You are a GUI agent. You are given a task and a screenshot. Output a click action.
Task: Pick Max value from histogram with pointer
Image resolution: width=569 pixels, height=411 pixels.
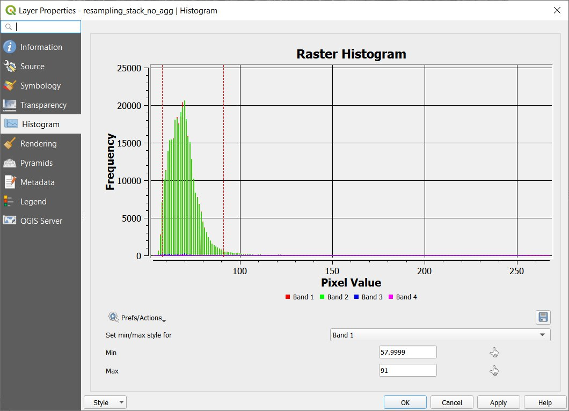tap(494, 370)
